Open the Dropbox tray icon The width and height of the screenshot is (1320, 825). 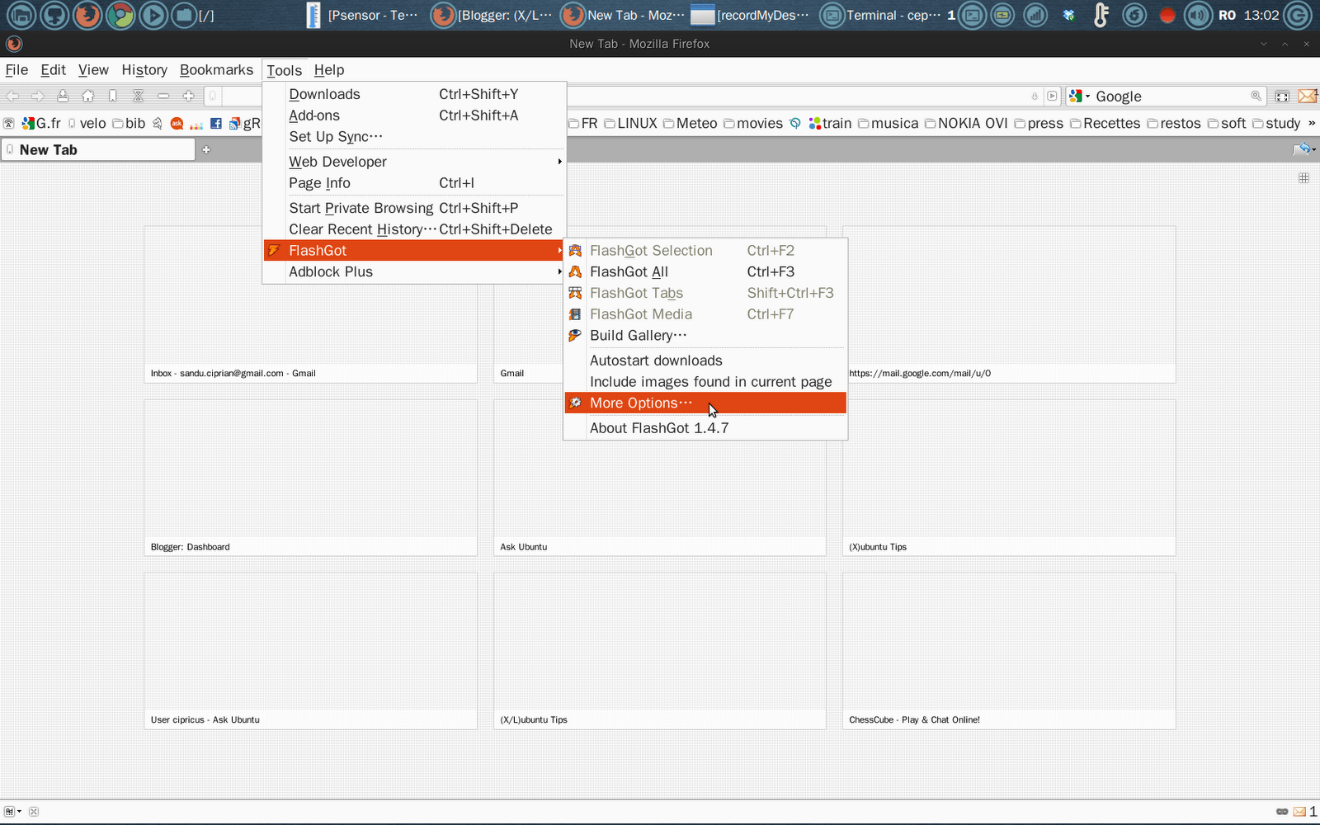1069,15
